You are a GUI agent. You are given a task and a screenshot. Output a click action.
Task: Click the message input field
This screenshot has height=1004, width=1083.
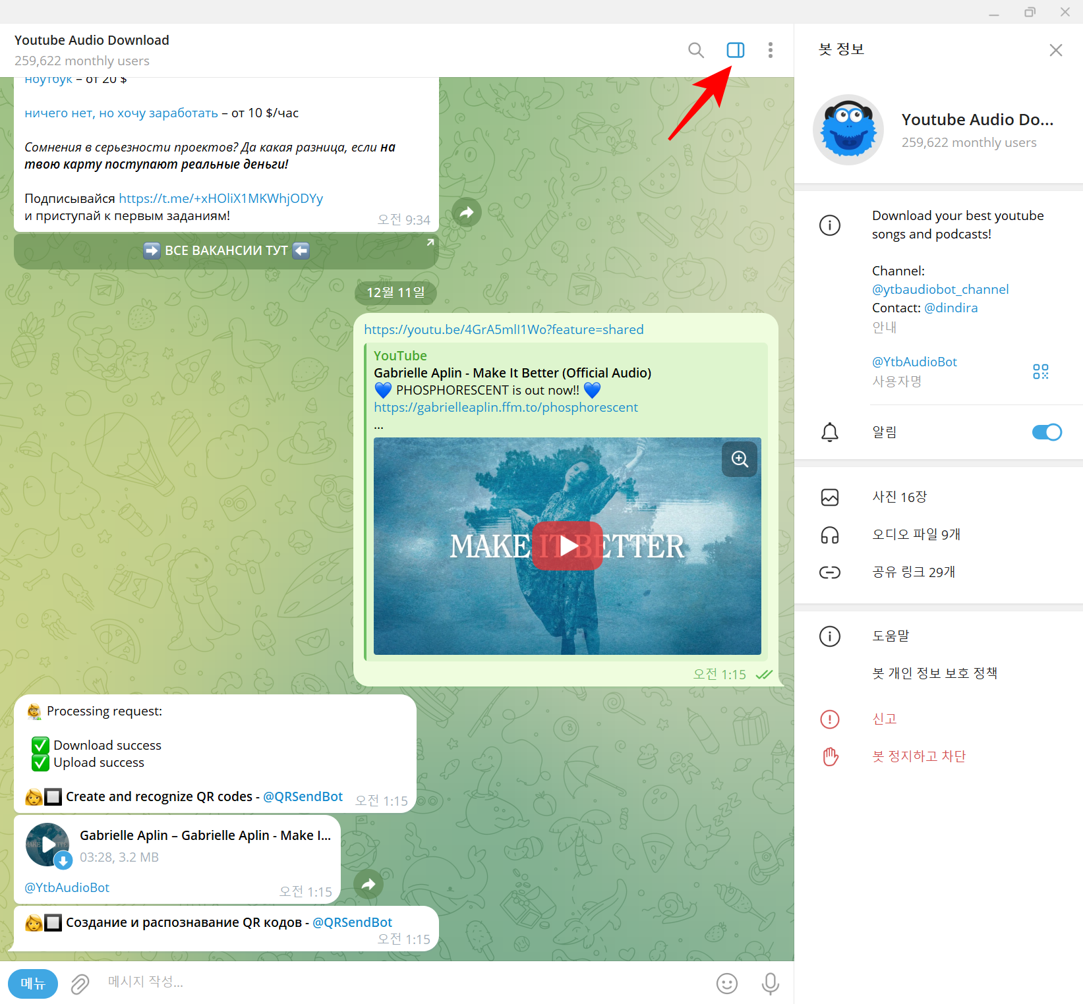click(x=395, y=982)
